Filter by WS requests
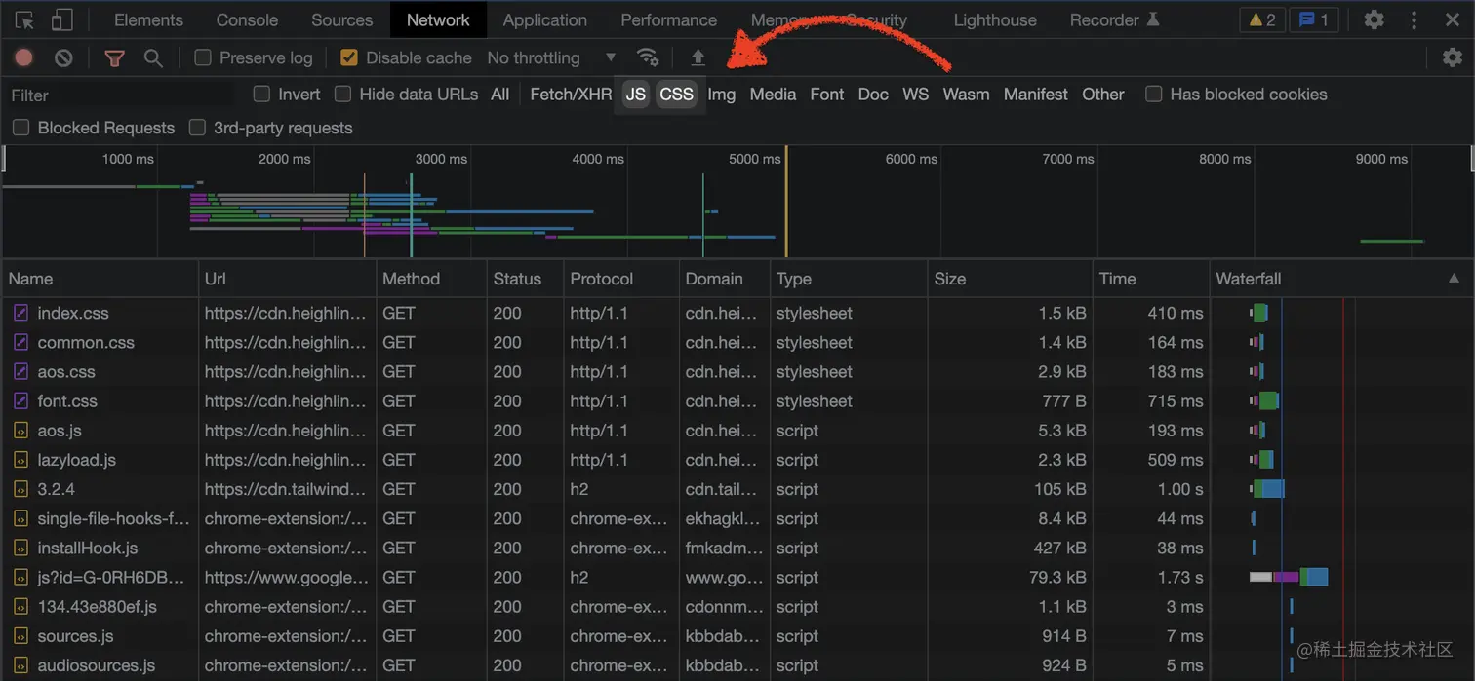1475x681 pixels. 915,95
